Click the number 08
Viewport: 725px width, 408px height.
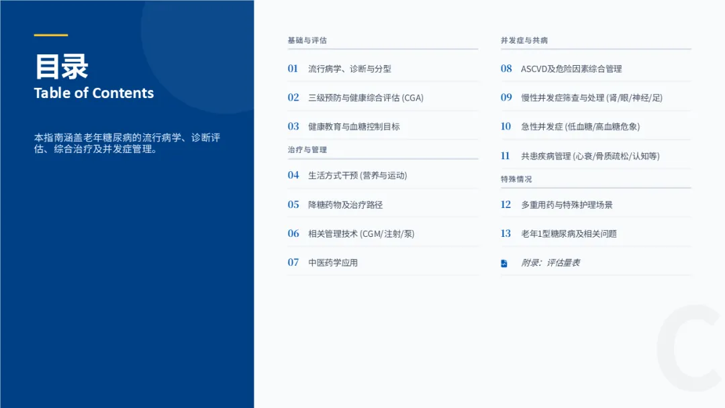pyautogui.click(x=506, y=69)
